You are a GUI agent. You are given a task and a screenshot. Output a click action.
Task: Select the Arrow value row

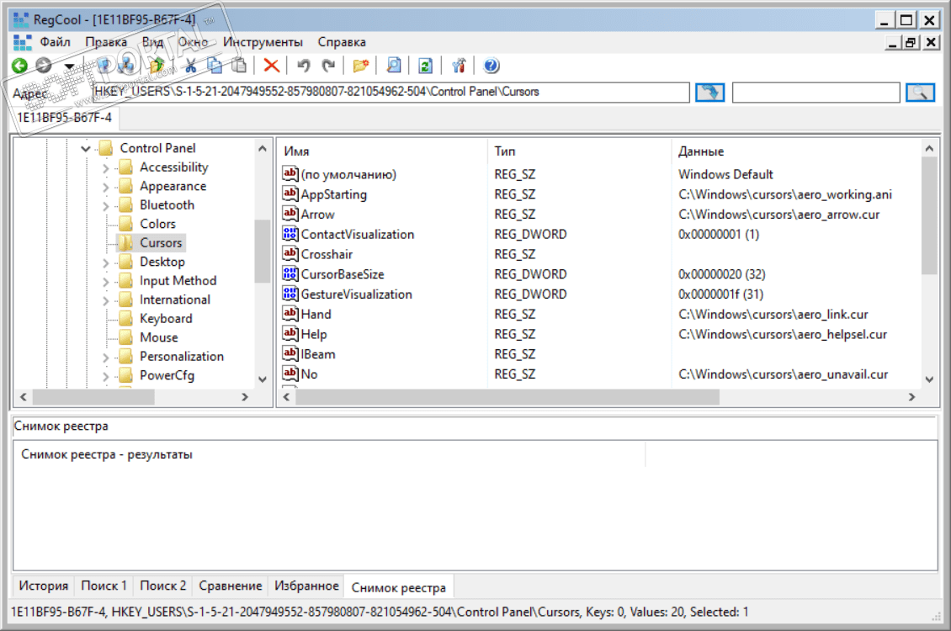click(599, 214)
